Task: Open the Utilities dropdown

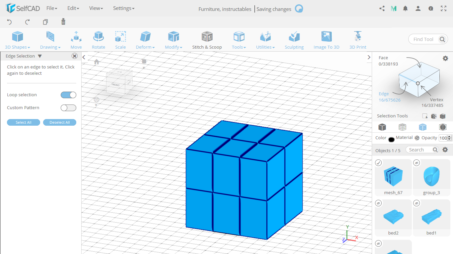Action: (x=265, y=40)
